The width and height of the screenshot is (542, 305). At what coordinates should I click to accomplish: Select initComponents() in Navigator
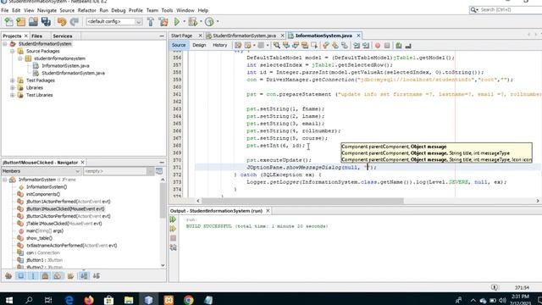click(43, 194)
